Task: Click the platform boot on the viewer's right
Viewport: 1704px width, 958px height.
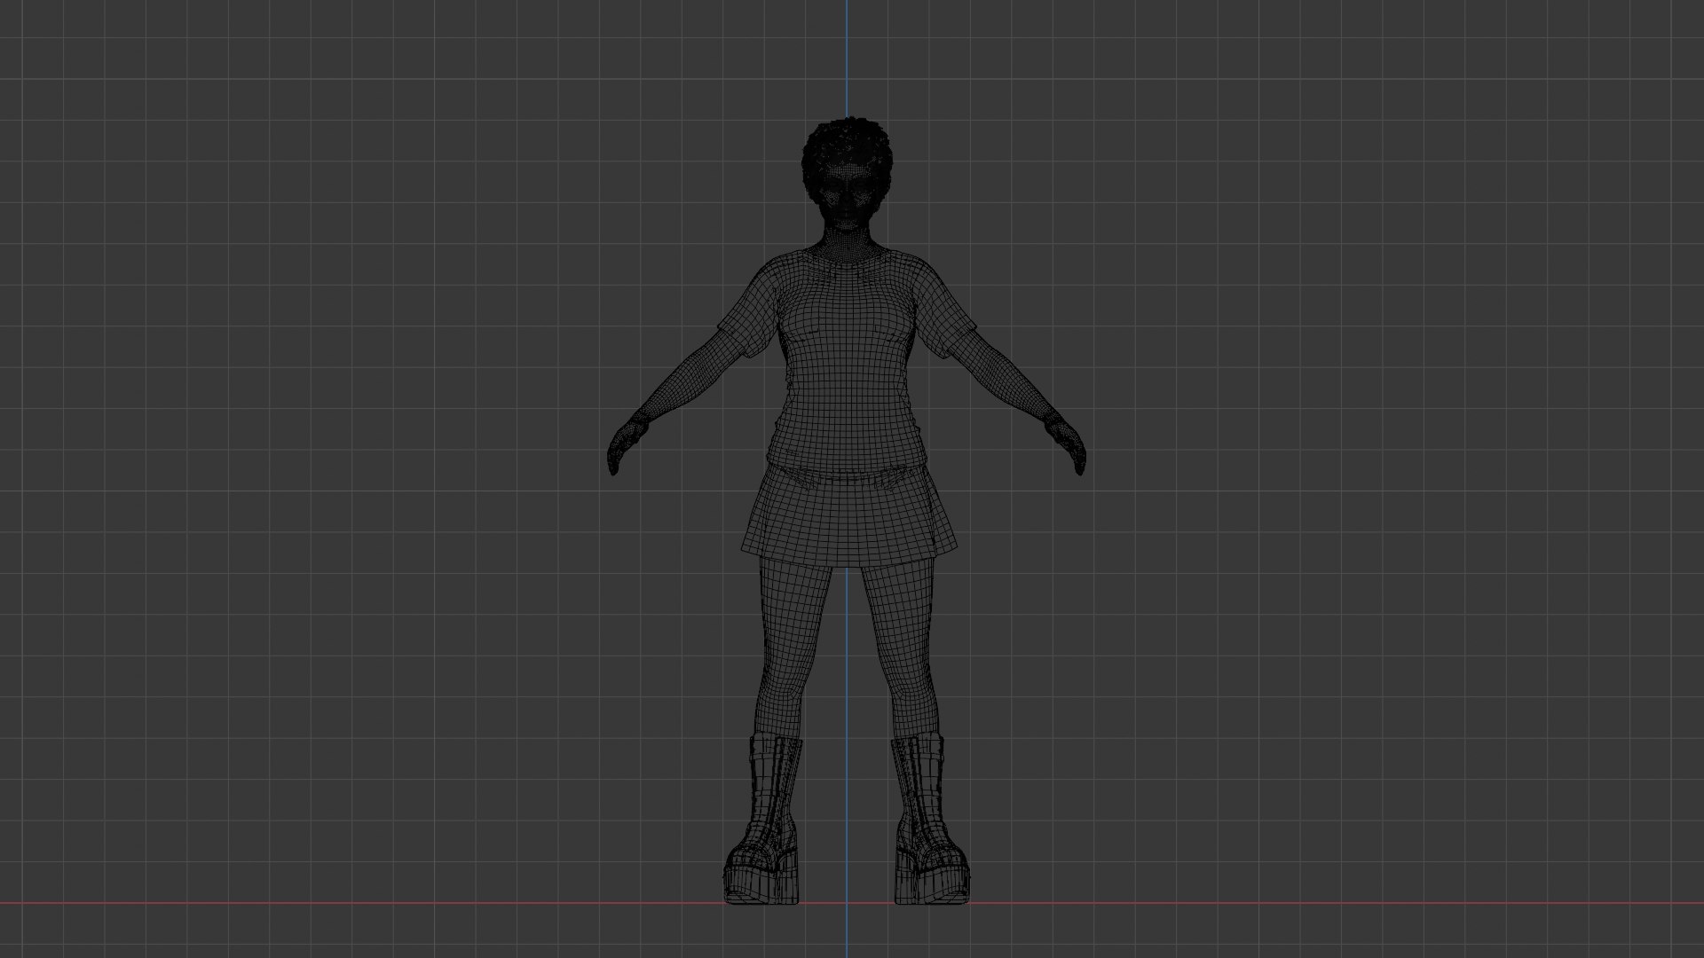Action: click(930, 821)
